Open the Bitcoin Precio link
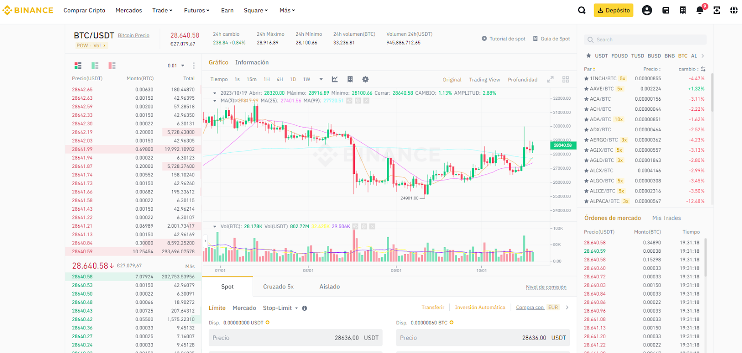 pyautogui.click(x=134, y=35)
